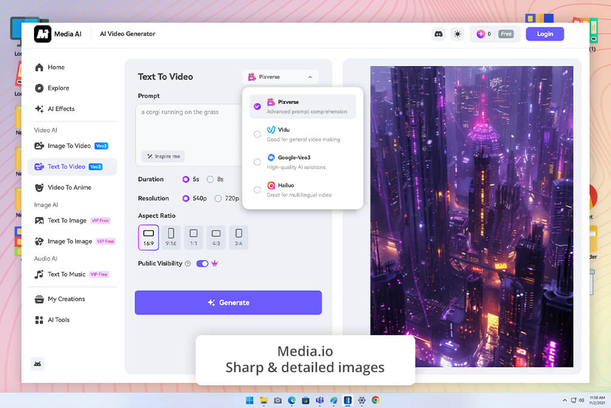The width and height of the screenshot is (611, 408).
Task: Click the taskbar clock and date
Action: click(597, 400)
